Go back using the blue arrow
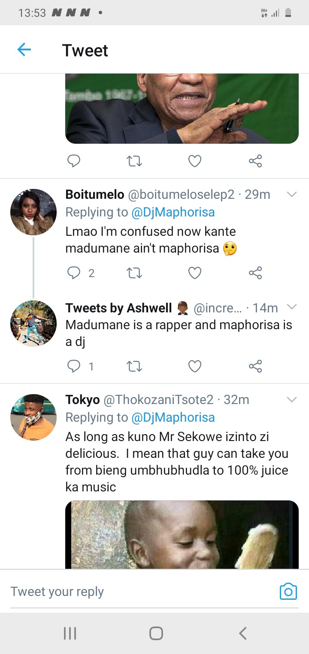The image size is (309, 654). [24, 50]
